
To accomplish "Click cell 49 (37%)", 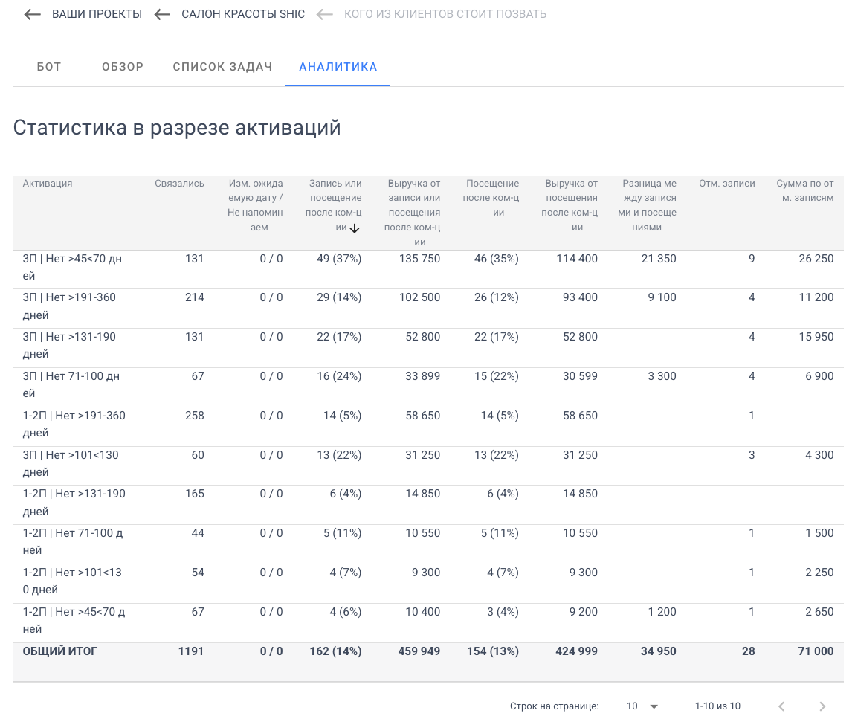I will point(339,259).
